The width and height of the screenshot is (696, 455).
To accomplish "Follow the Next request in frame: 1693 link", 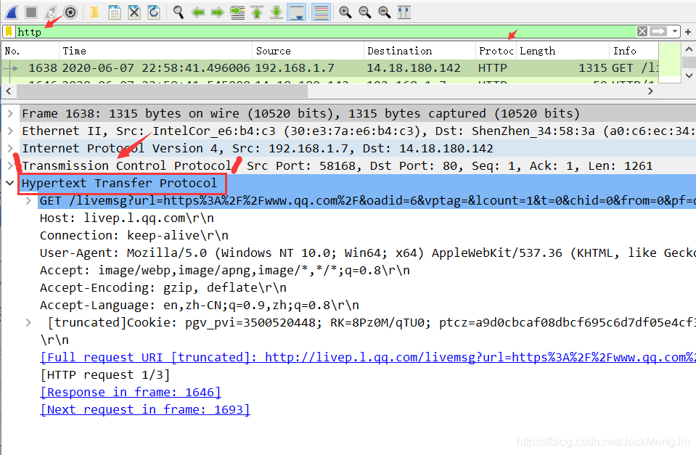I will 145,410.
